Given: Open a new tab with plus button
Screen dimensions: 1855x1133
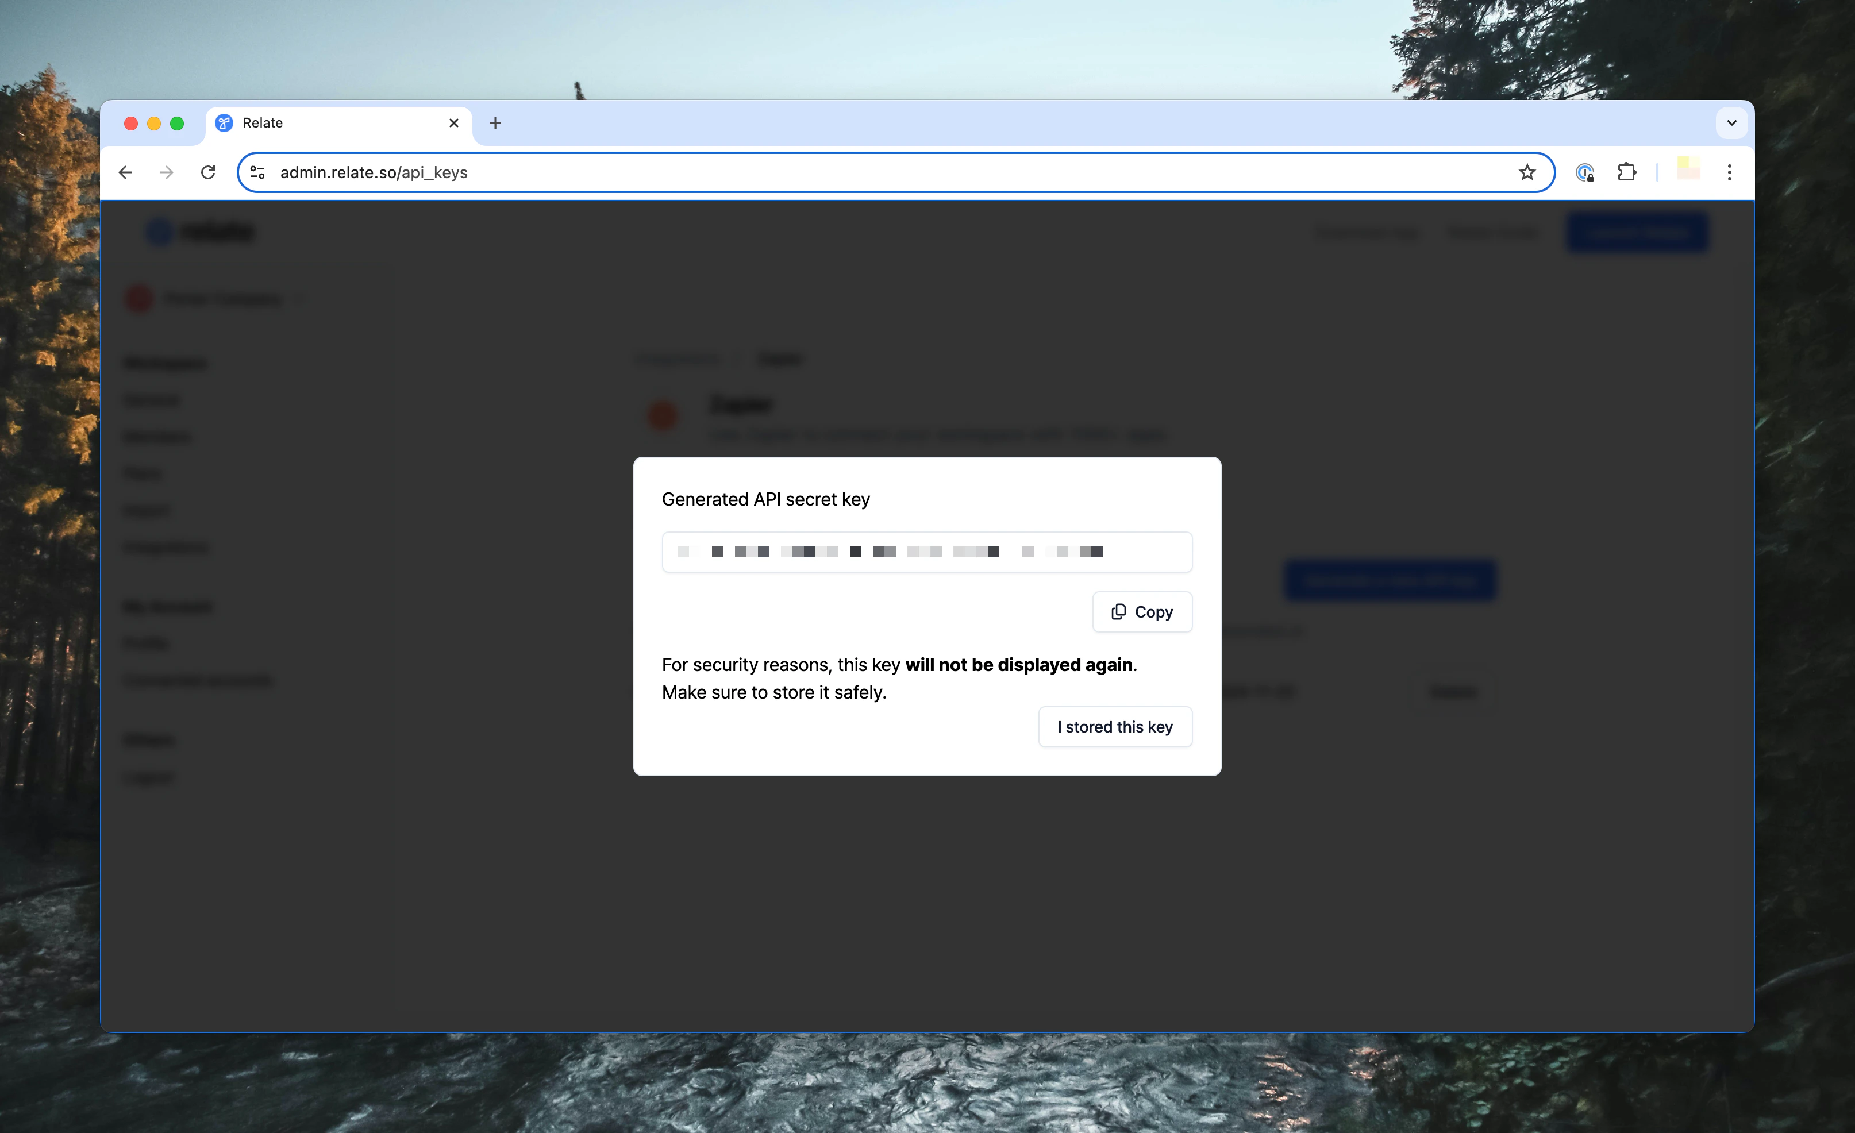Looking at the screenshot, I should (495, 123).
